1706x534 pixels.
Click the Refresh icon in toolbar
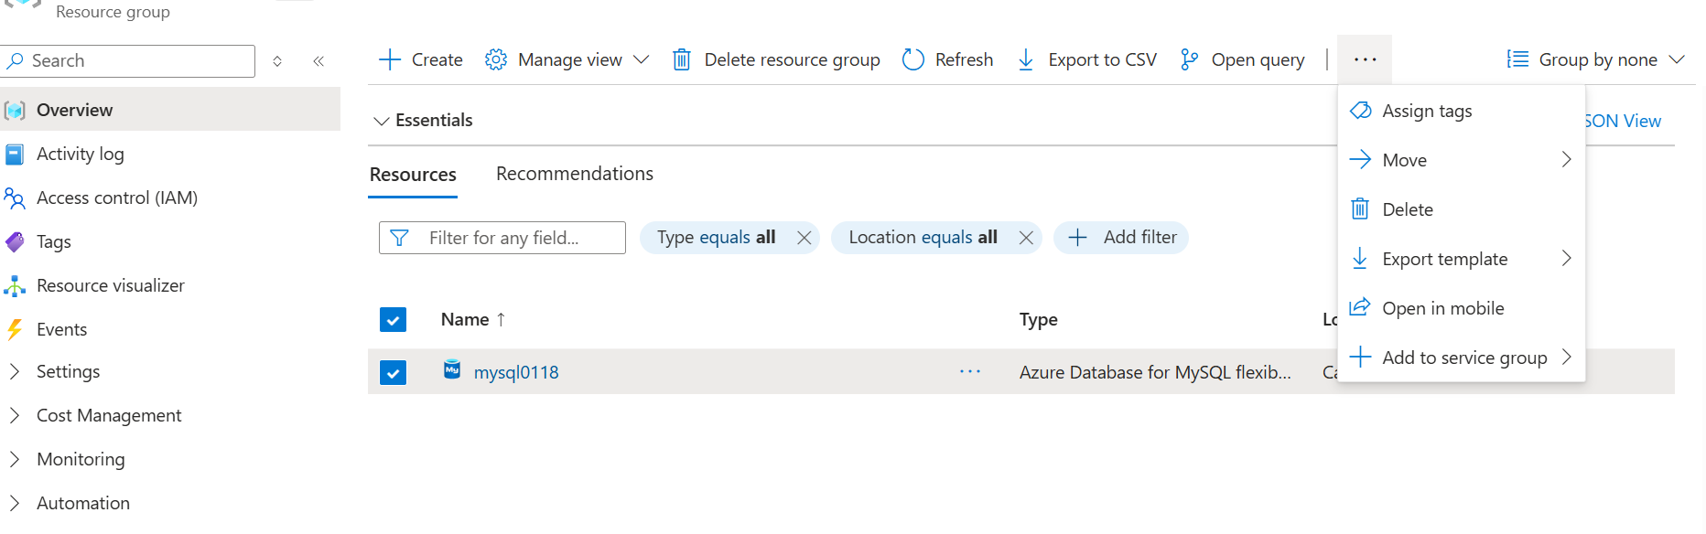tap(912, 59)
